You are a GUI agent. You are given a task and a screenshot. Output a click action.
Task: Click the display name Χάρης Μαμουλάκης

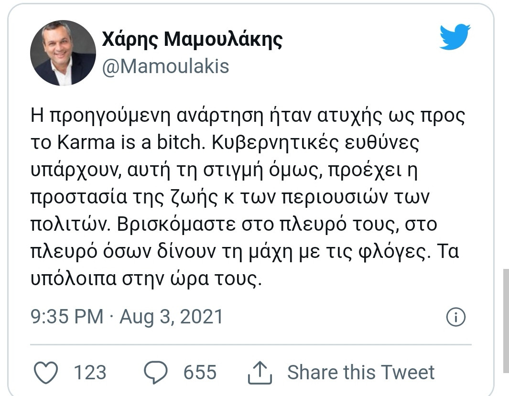click(192, 39)
